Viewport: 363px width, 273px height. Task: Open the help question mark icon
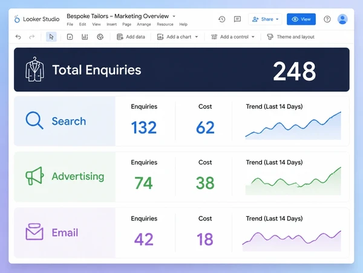point(327,19)
